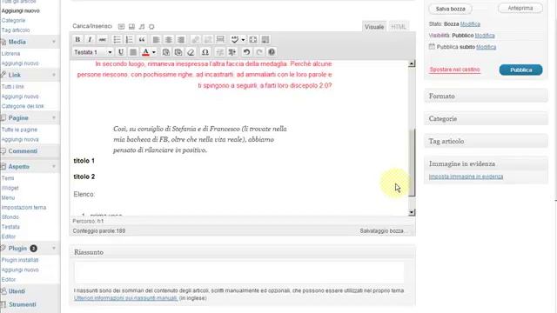This screenshot has width=557, height=313.
Task: Click into the Riassunto text field
Action: (x=239, y=272)
